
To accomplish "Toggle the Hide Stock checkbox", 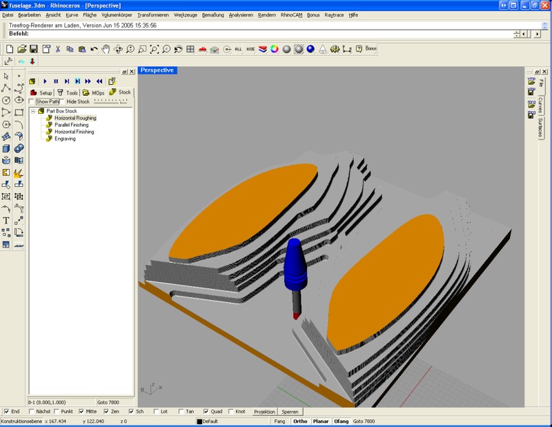I will pos(62,101).
